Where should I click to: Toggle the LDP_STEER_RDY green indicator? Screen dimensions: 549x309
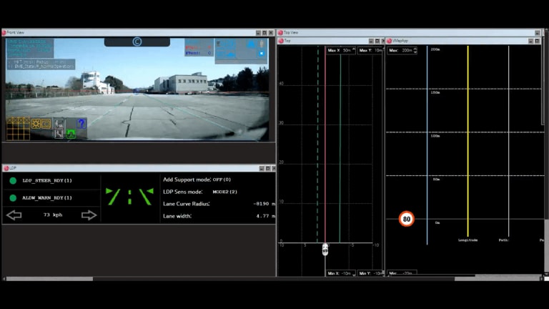point(13,181)
